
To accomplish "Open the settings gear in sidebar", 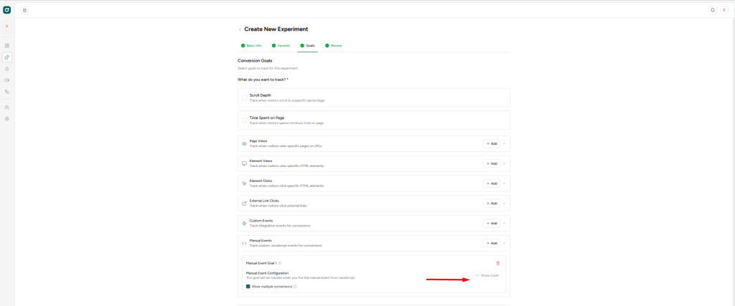I will [7, 119].
